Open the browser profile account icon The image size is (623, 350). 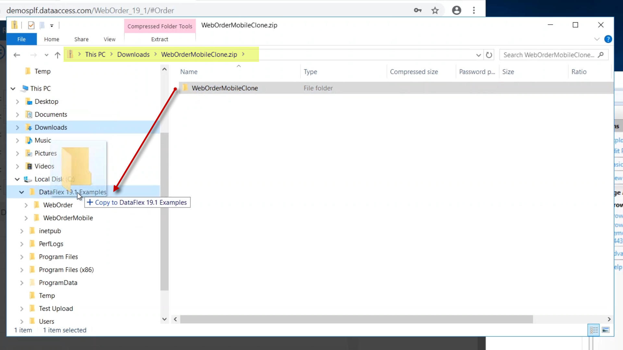(x=457, y=10)
